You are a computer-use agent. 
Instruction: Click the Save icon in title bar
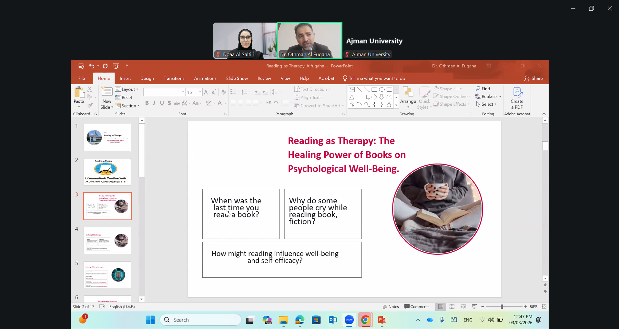point(81,66)
